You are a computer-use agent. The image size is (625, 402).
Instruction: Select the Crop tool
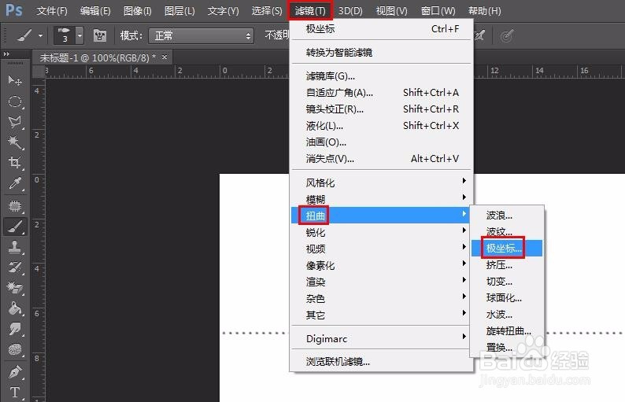[x=15, y=162]
